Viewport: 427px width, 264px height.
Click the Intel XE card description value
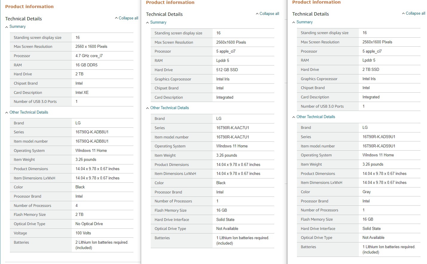(x=82, y=93)
